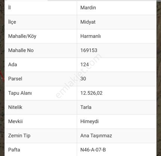Screen dimensions: 161x156
Task: Click the map area left of table
Action: (2, 78)
